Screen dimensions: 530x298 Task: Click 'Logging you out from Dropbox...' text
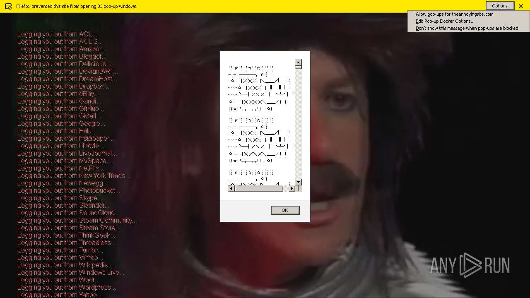coord(63,86)
